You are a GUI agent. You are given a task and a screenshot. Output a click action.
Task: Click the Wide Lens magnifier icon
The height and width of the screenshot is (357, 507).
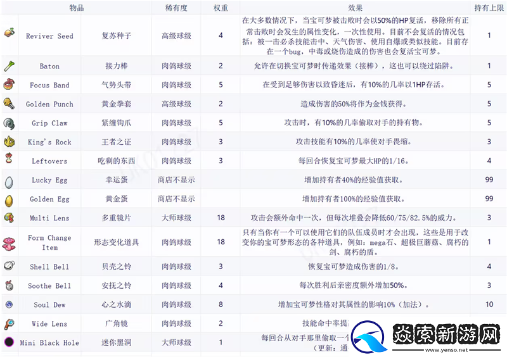[9, 324]
